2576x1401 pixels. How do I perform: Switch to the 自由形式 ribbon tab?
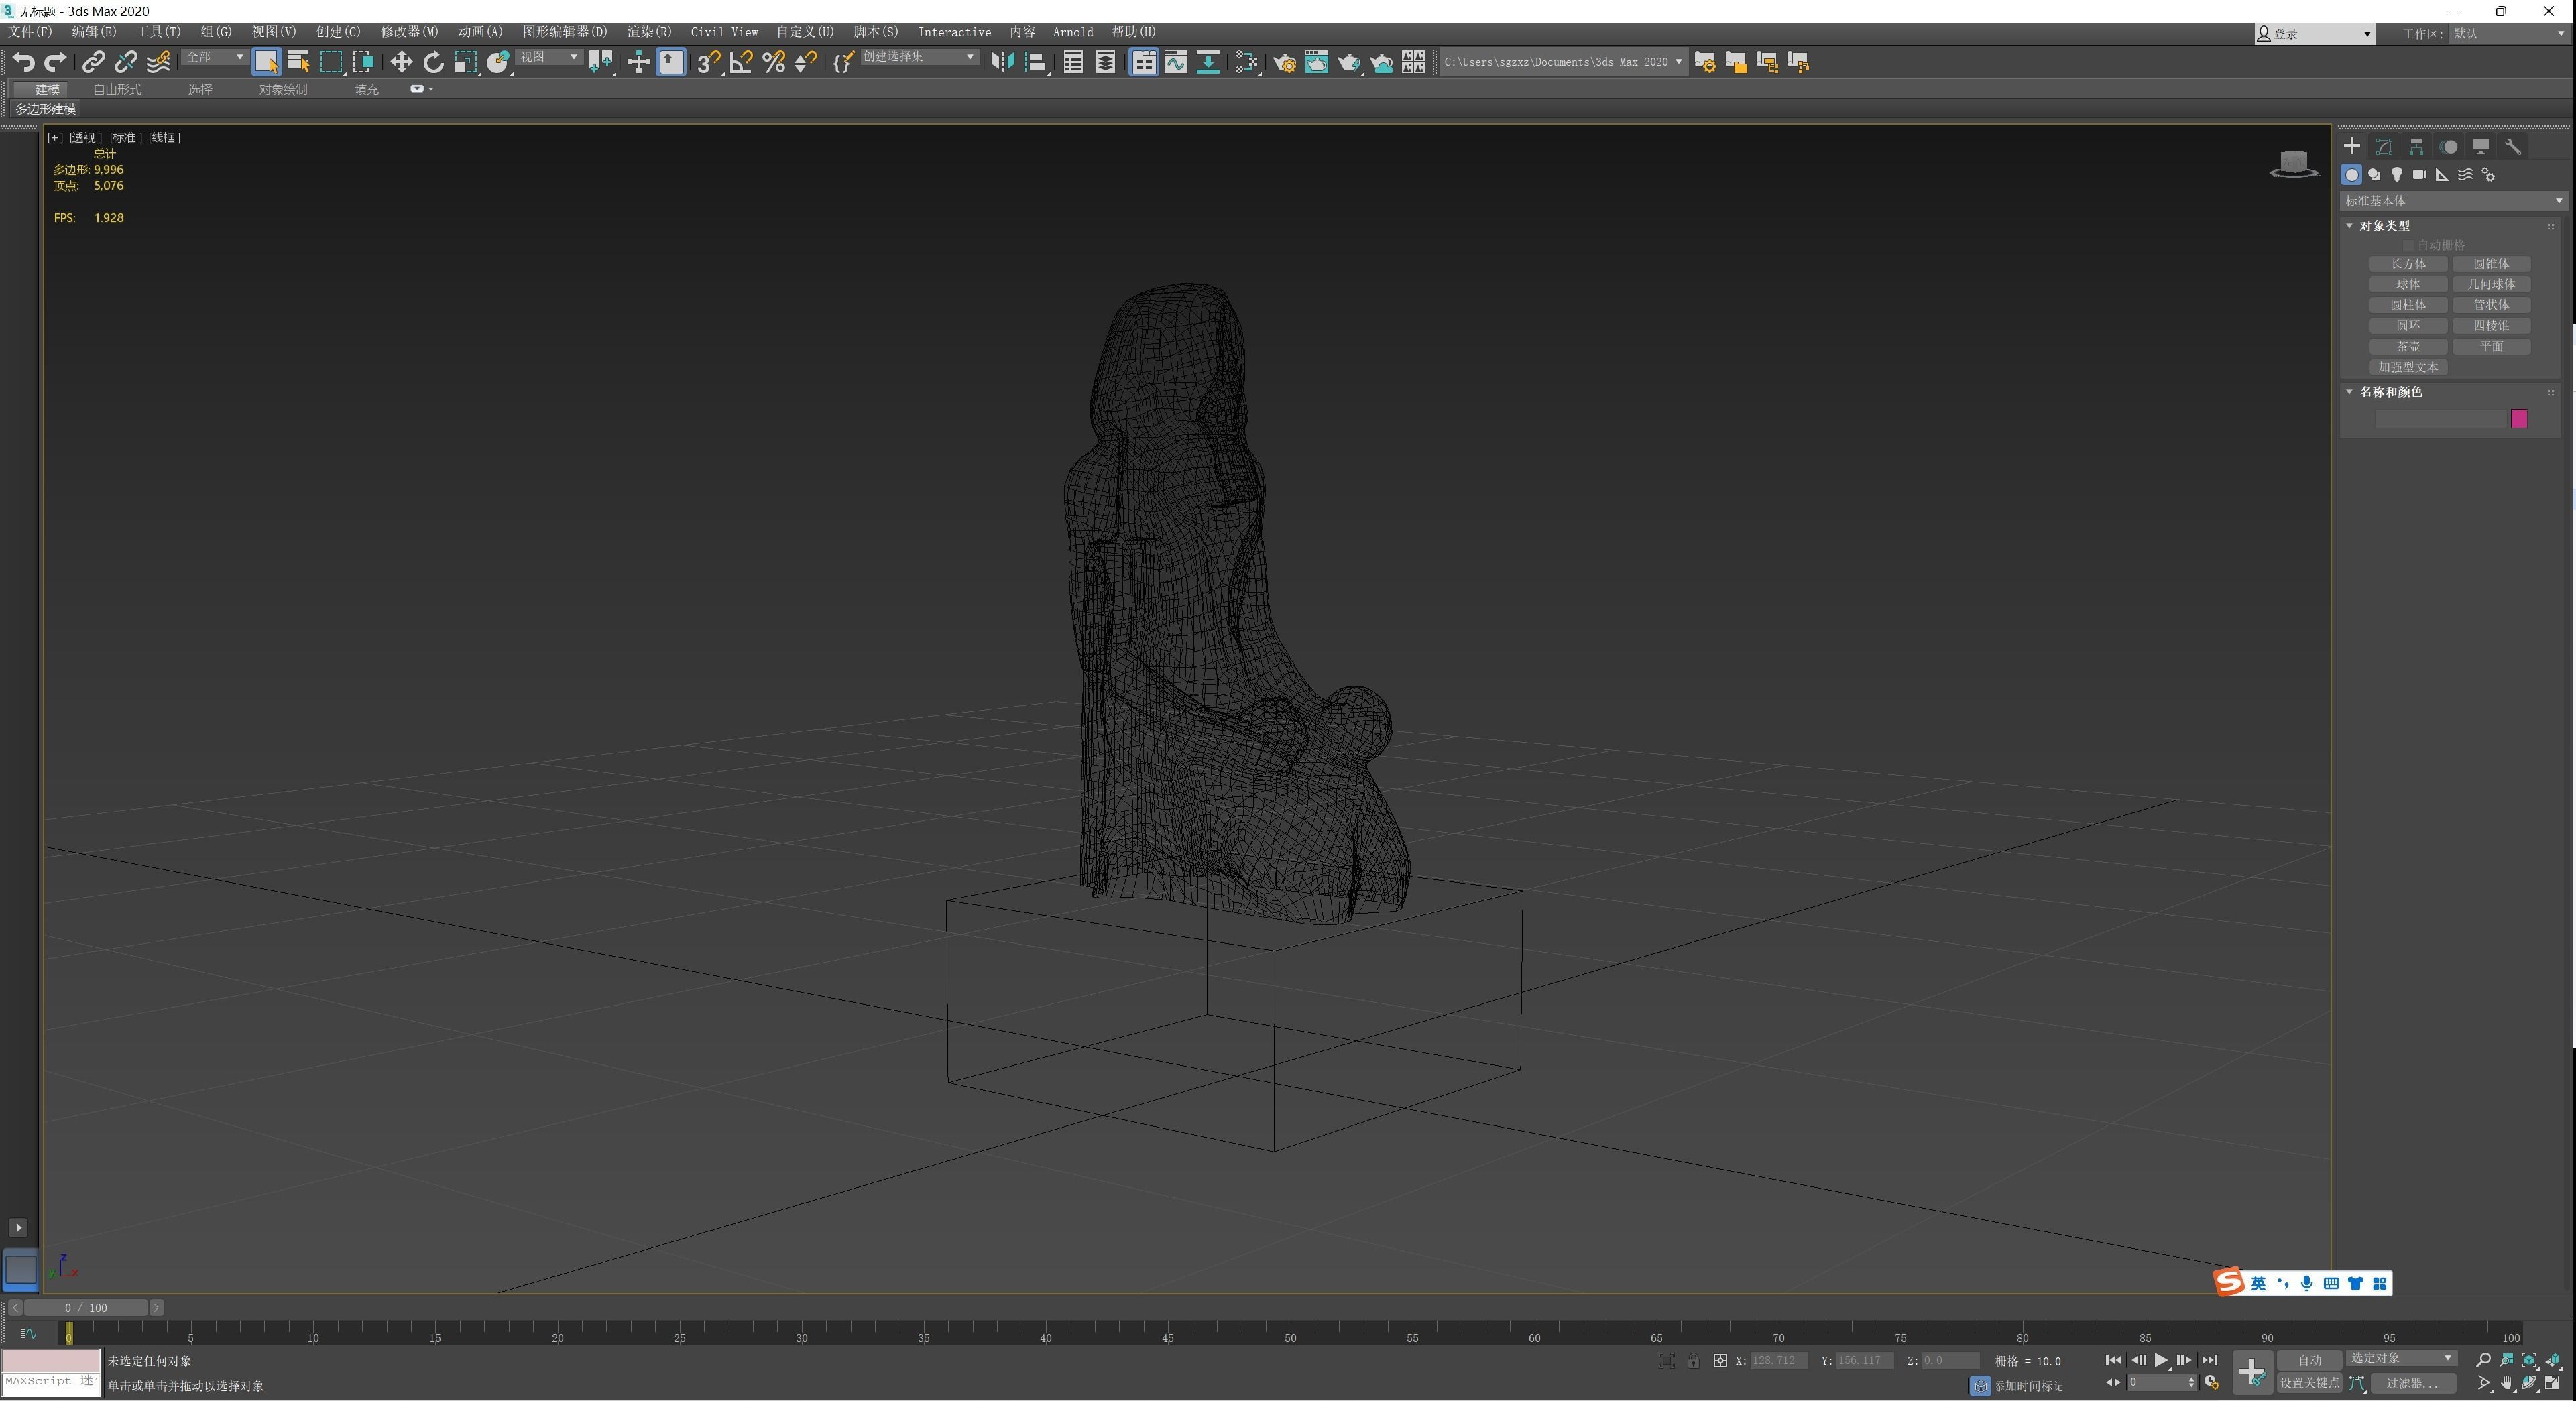(x=117, y=90)
